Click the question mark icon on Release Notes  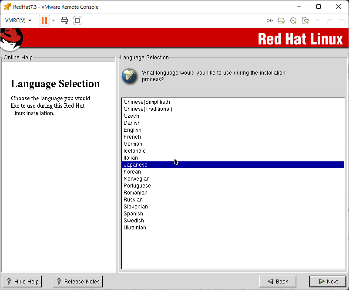pos(59,282)
